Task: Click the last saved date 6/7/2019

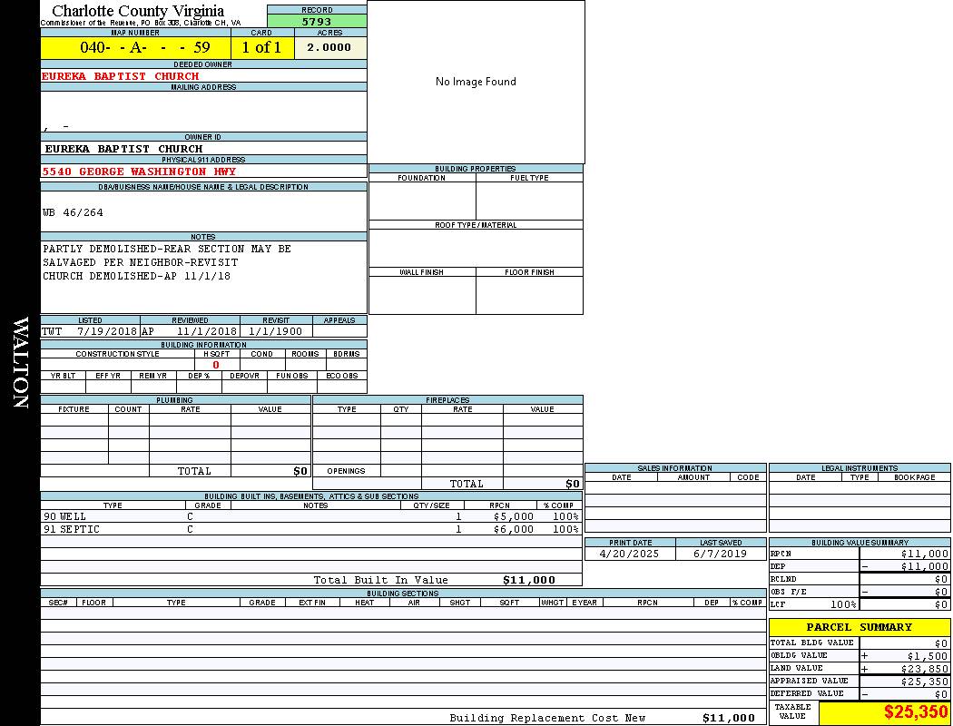Action: point(721,553)
